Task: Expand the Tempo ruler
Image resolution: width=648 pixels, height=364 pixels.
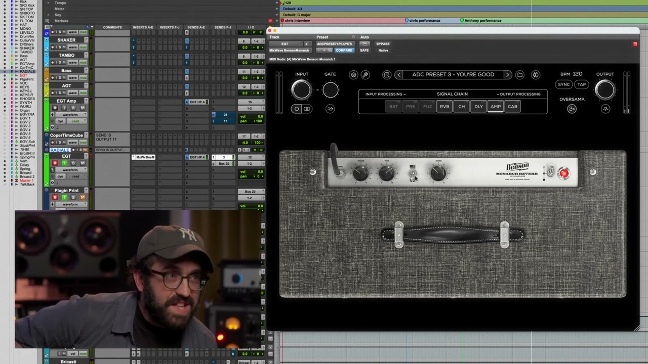Action: 49,3
